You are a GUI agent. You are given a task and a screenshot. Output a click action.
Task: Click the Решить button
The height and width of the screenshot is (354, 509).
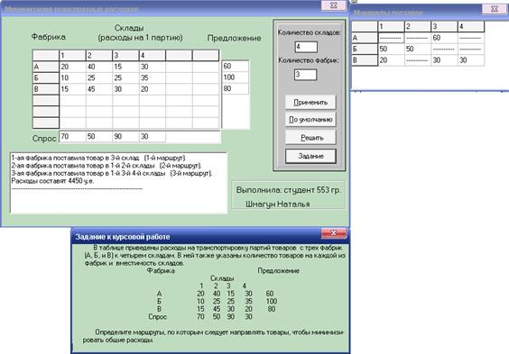point(310,137)
